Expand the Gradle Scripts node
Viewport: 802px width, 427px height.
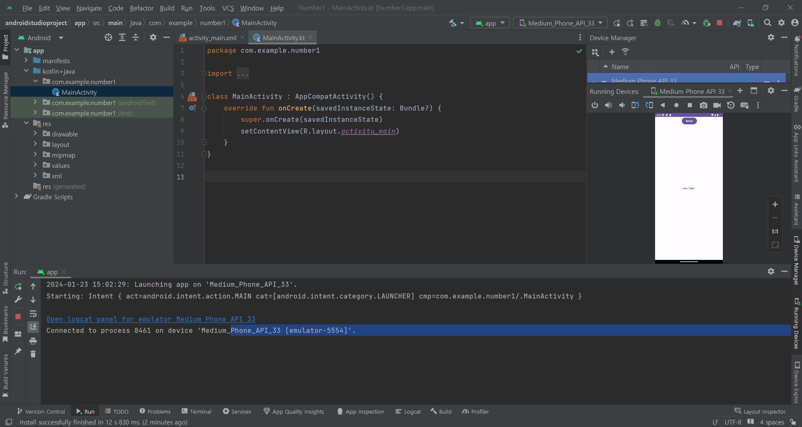pos(17,196)
